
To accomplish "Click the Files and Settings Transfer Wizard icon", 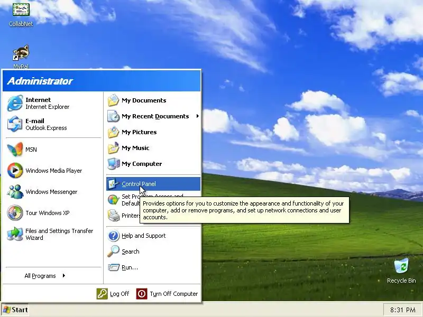I will (15, 234).
